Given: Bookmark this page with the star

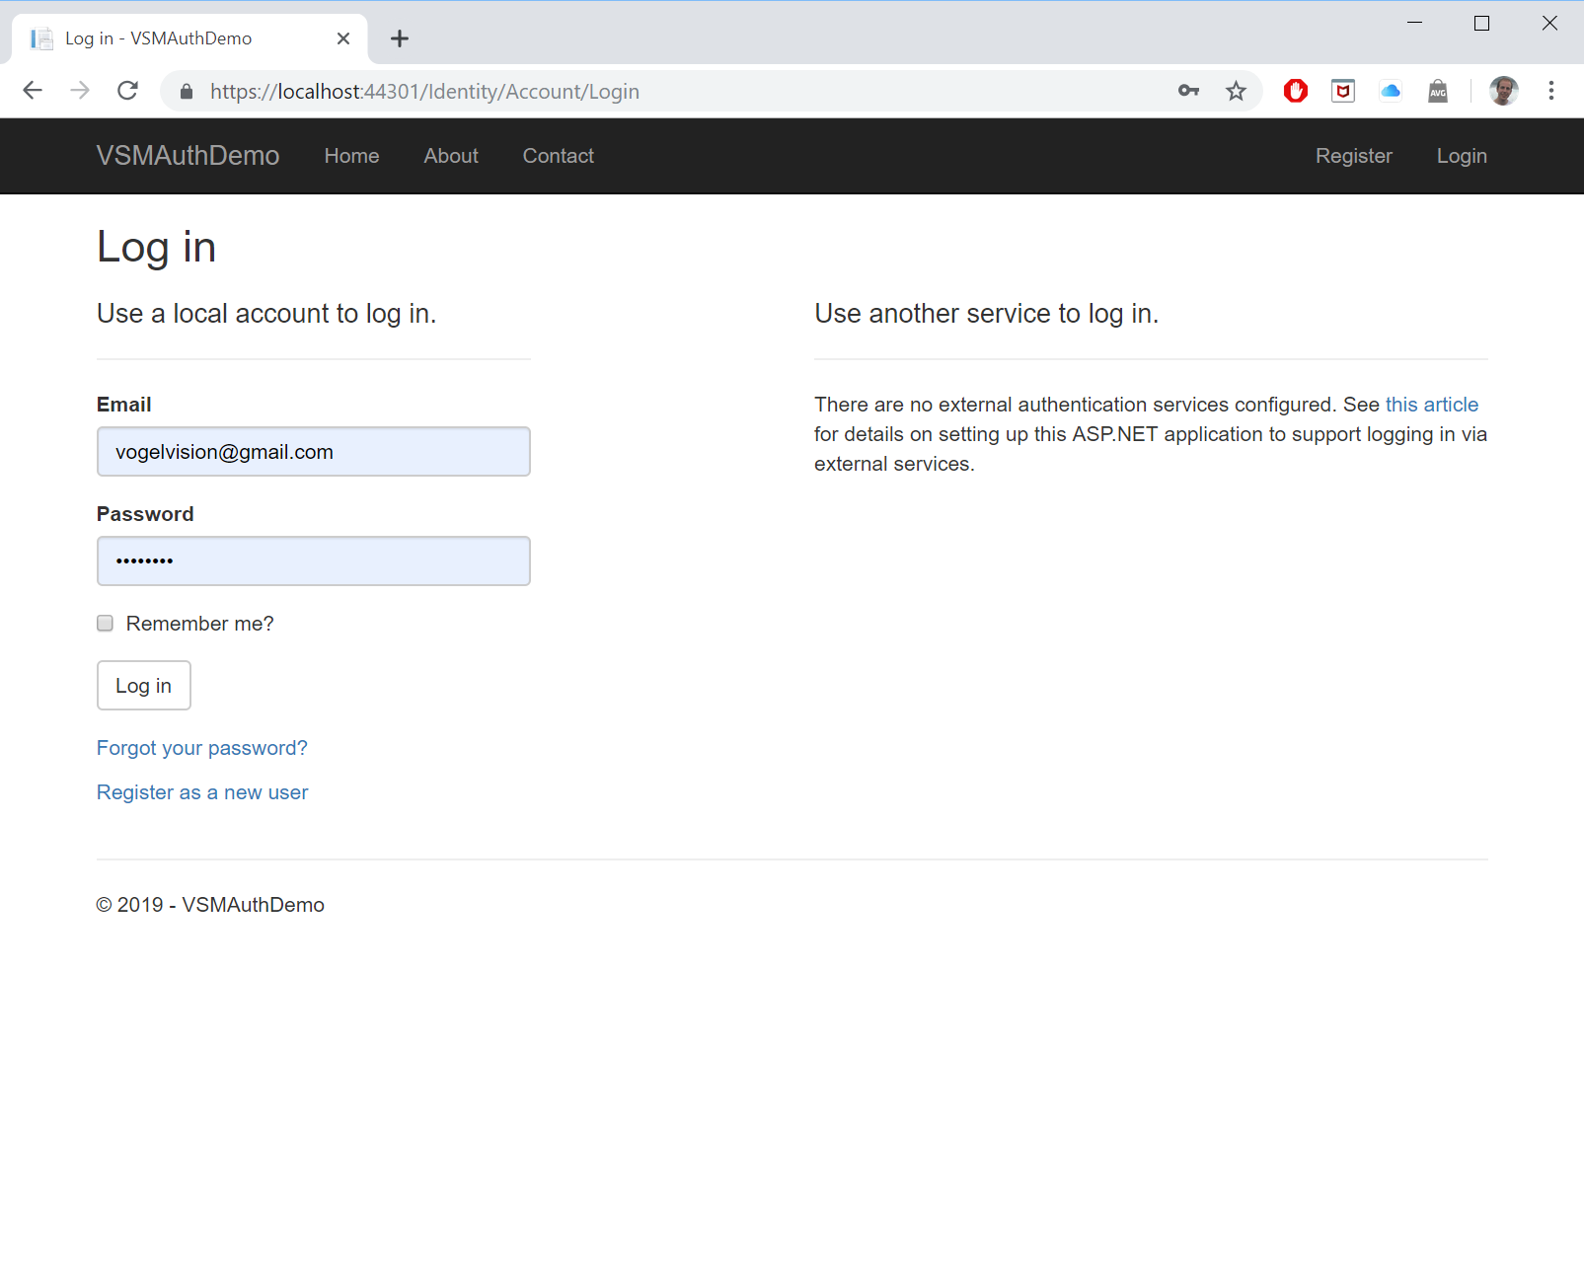Looking at the screenshot, I should click(x=1236, y=91).
